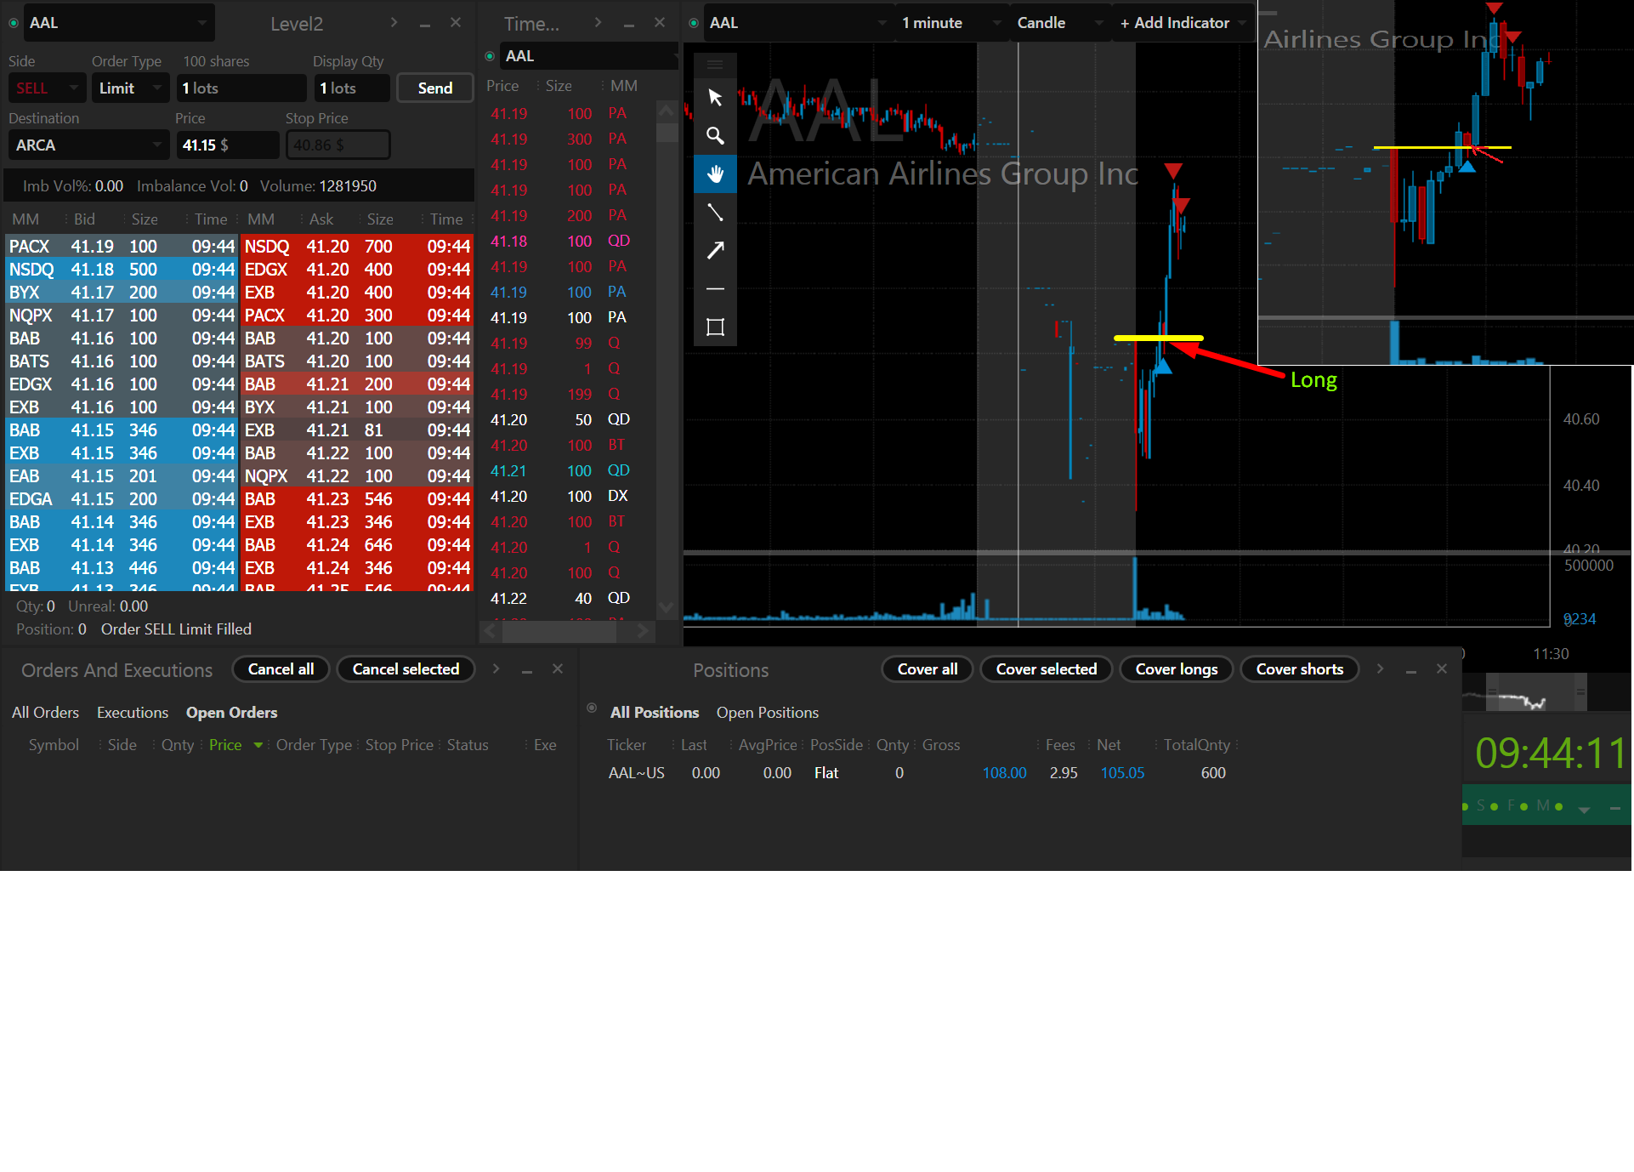Click the Cover all button
Screen dimensions: 1634x1172
pyautogui.click(x=928, y=669)
